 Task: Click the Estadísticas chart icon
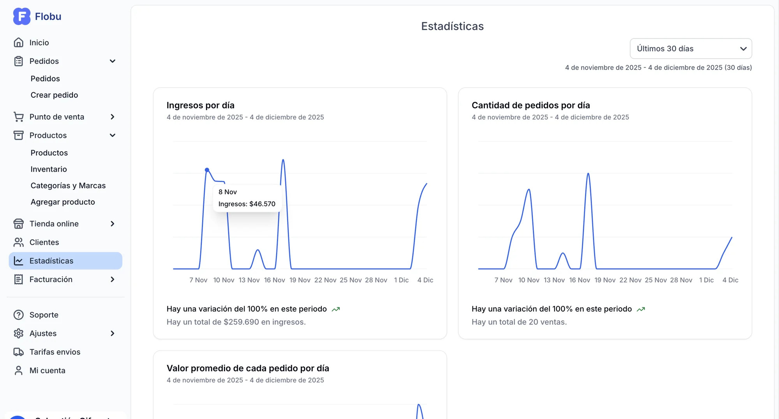point(18,261)
